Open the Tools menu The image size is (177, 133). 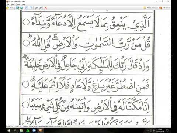18,4
